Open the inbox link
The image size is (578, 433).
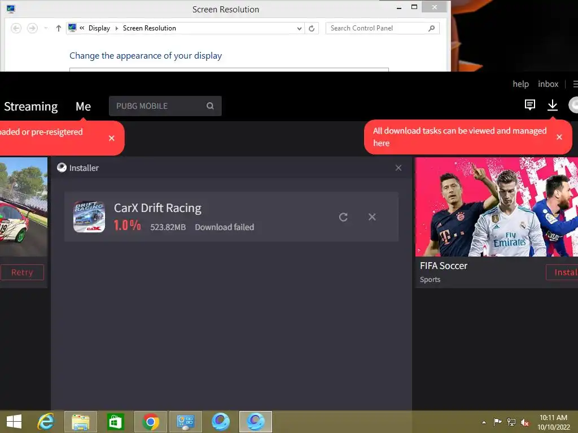[548, 84]
